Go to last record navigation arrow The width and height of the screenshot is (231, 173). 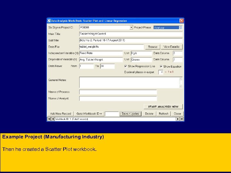[x=182, y=119]
